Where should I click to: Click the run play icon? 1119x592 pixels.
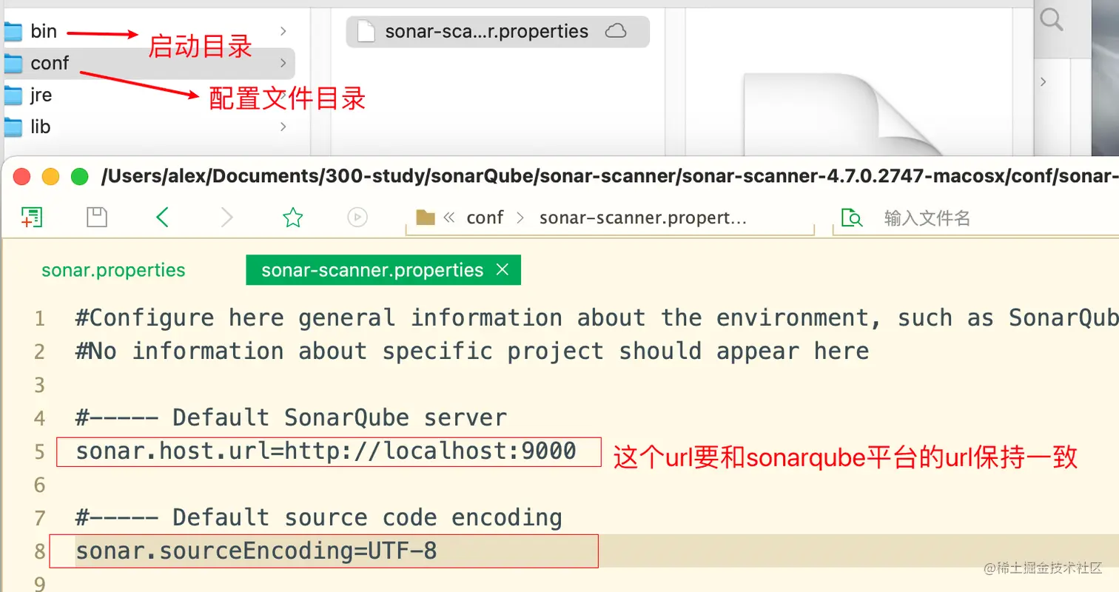tap(357, 217)
